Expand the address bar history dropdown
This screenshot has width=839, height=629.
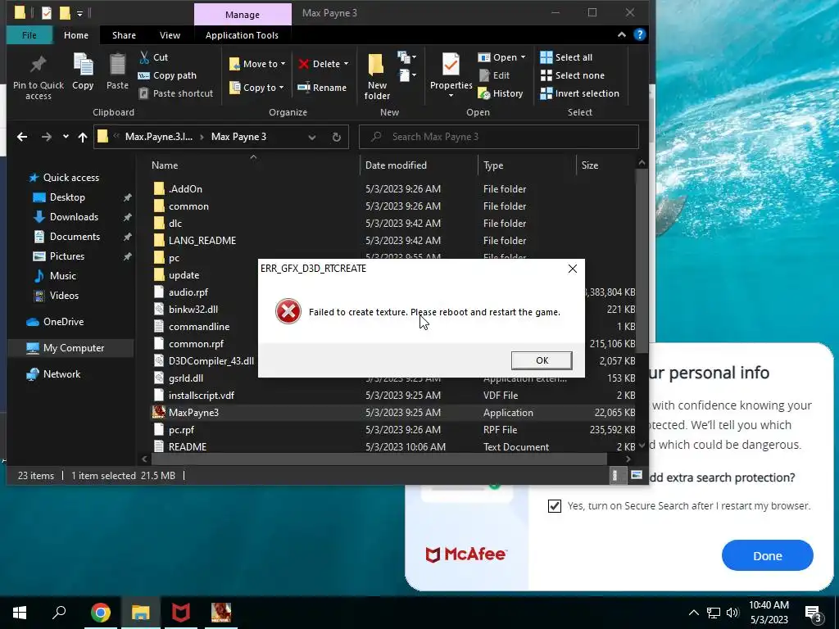[312, 137]
